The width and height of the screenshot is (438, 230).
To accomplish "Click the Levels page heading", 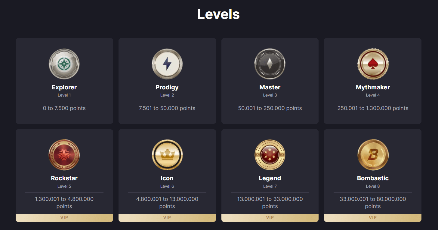I will point(218,14).
